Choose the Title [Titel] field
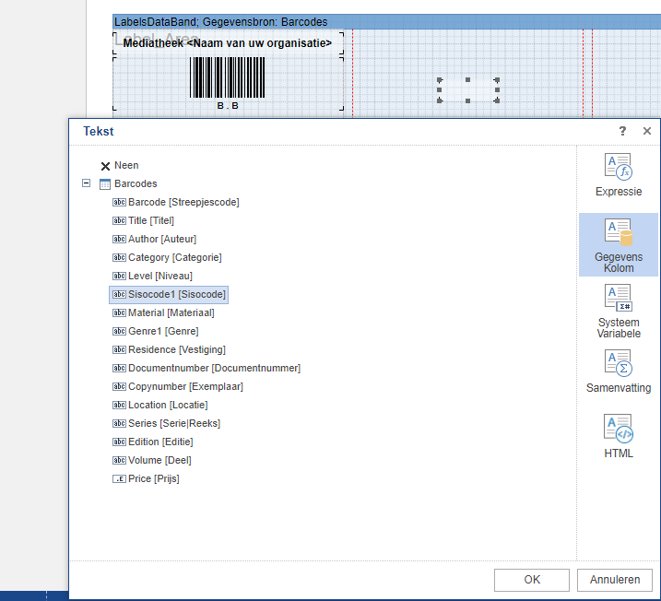Screen dimensions: 661x601 151,220
